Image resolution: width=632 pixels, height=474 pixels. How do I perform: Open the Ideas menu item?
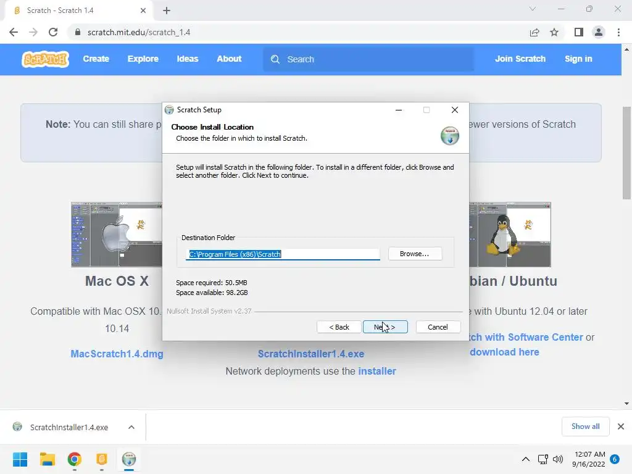(x=188, y=59)
